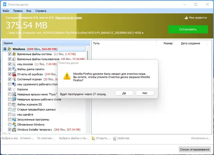Enable the кеш шрифта checkbox
This screenshot has height=155, width=214.
[x=10, y=114]
